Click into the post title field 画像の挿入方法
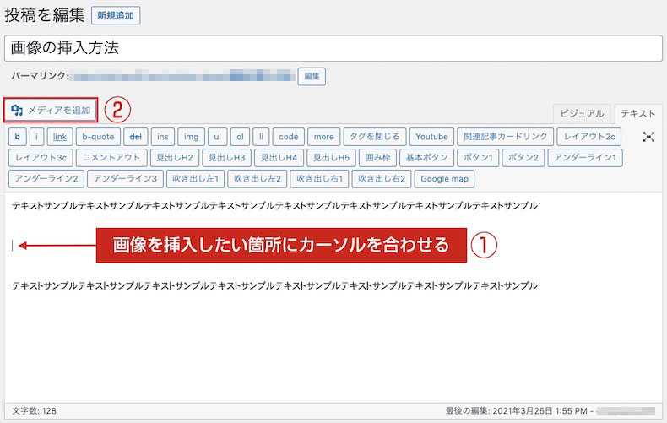The image size is (667, 423). [333, 48]
